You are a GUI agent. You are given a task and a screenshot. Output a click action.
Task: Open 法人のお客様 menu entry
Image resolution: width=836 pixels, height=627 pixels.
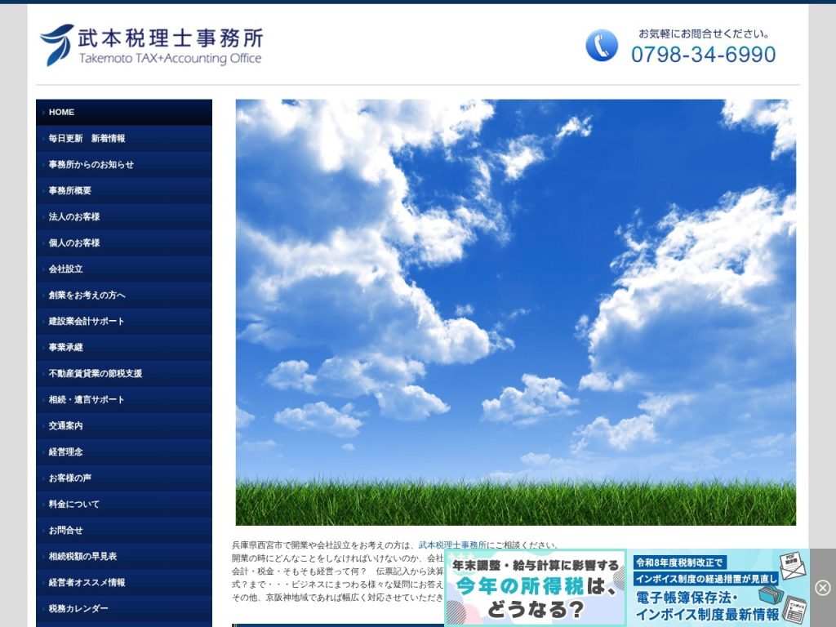(124, 216)
